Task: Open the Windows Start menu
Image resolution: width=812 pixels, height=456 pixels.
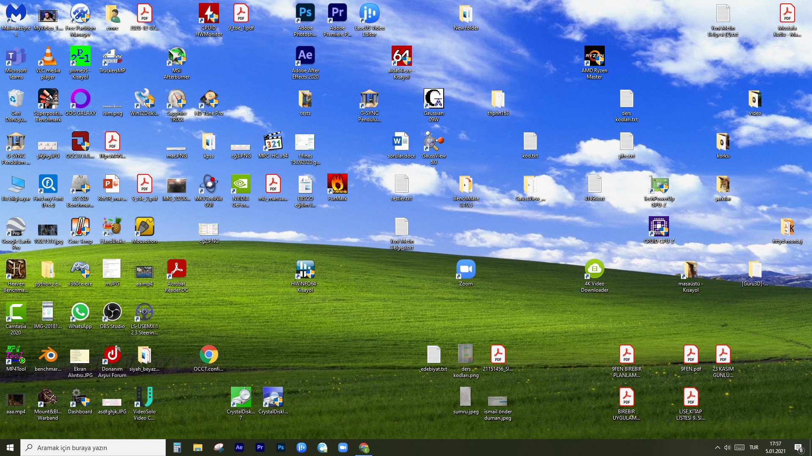Action: tap(10, 448)
